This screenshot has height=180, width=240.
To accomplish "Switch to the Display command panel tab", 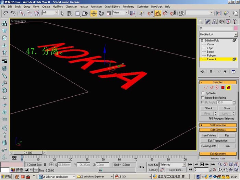I will (x=228, y=22).
